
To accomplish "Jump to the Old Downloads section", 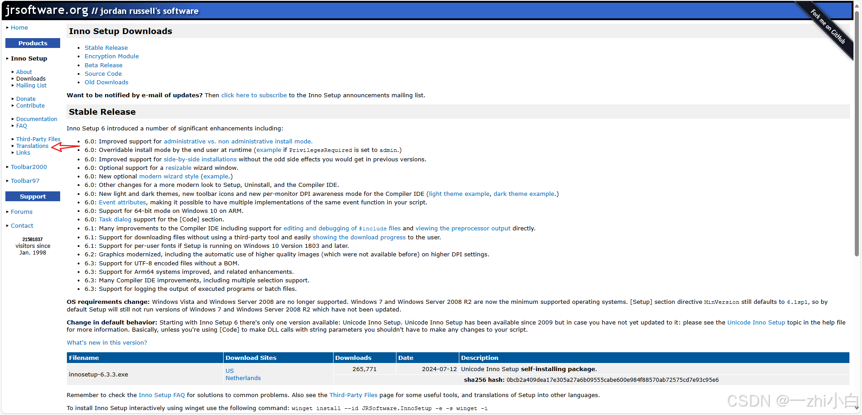I will (106, 82).
